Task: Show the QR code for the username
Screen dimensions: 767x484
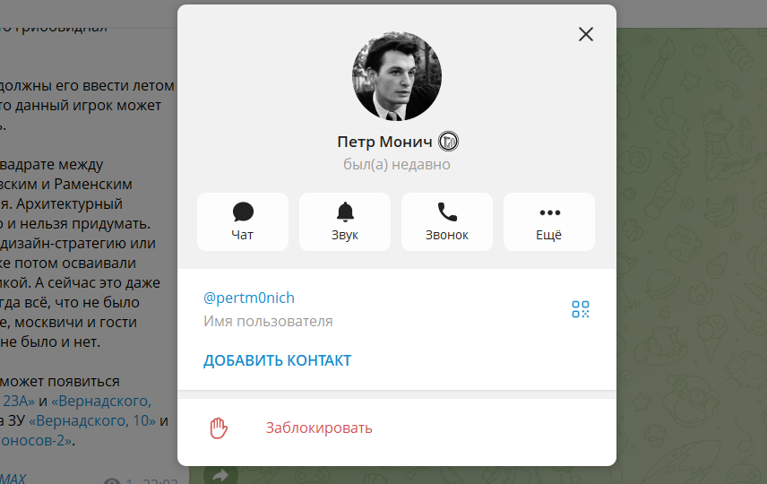Action: pos(581,309)
